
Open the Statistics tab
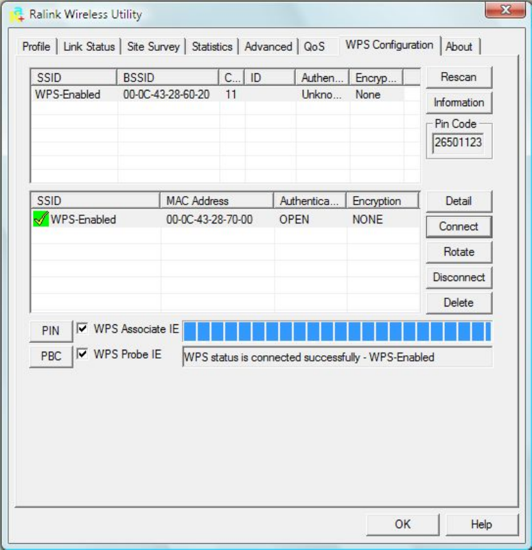click(x=212, y=47)
